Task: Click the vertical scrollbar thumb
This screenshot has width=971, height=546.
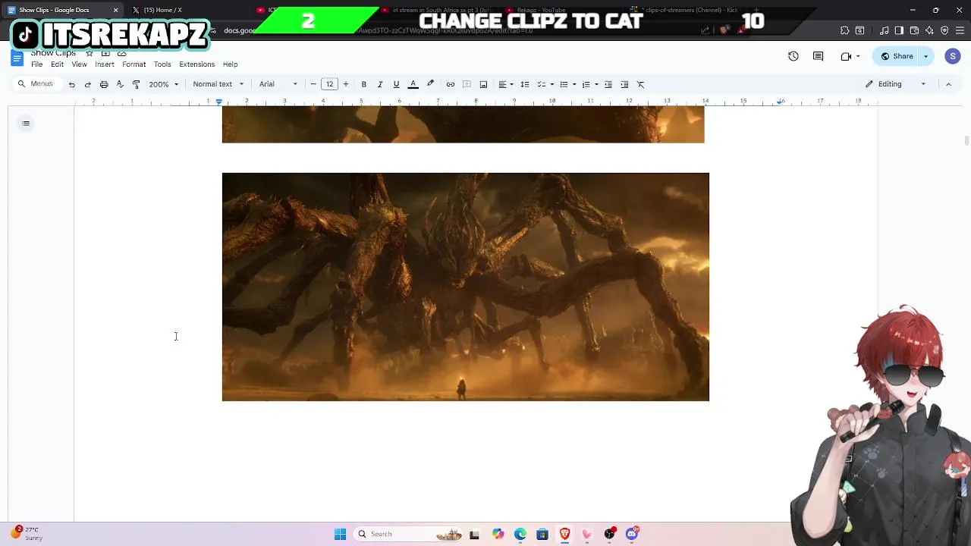Action: pyautogui.click(x=966, y=141)
